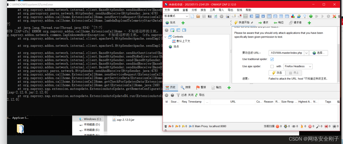This screenshot has width=343, height=144.
Task: Click the Snapshot Session camera icon
Action: click(210, 16)
